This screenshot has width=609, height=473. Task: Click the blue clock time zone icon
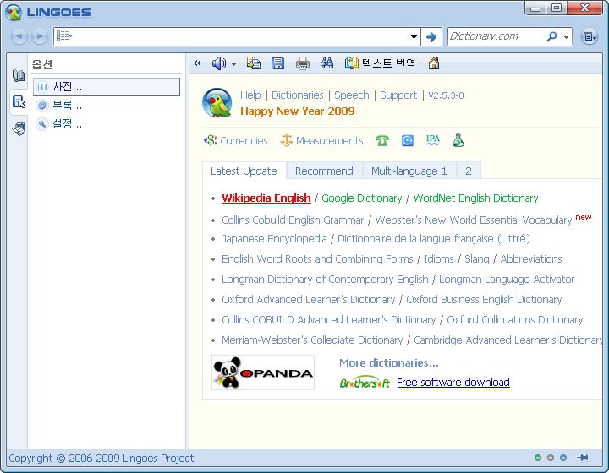[408, 140]
